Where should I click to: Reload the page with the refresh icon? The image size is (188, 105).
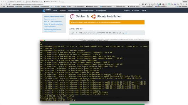pos(6,4)
